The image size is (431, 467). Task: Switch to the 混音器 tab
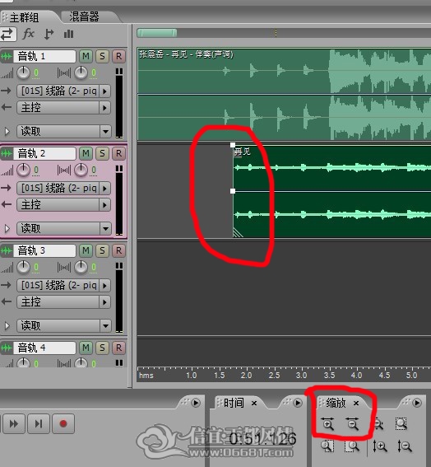coord(88,16)
